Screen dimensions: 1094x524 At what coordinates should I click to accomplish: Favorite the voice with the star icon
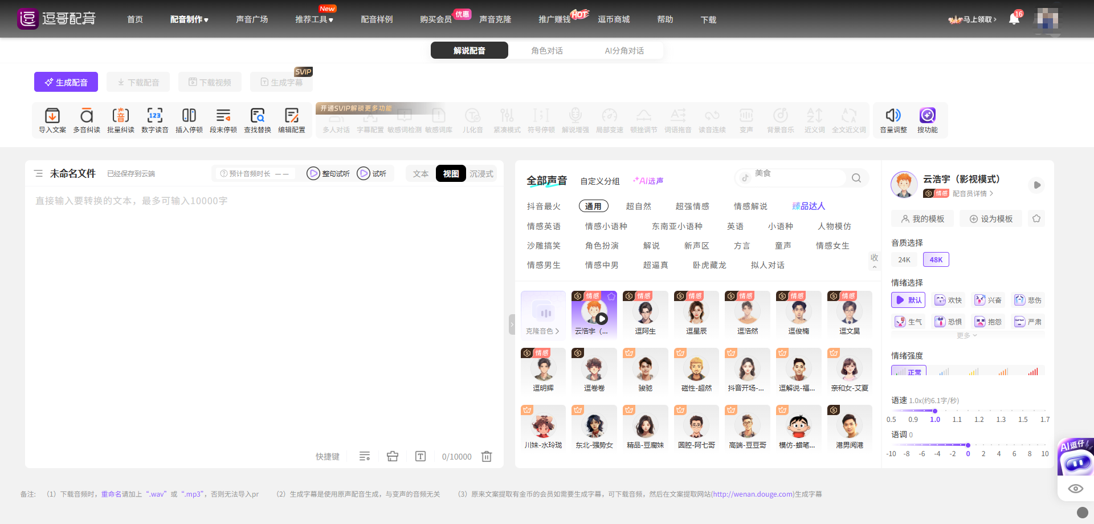click(x=1036, y=218)
